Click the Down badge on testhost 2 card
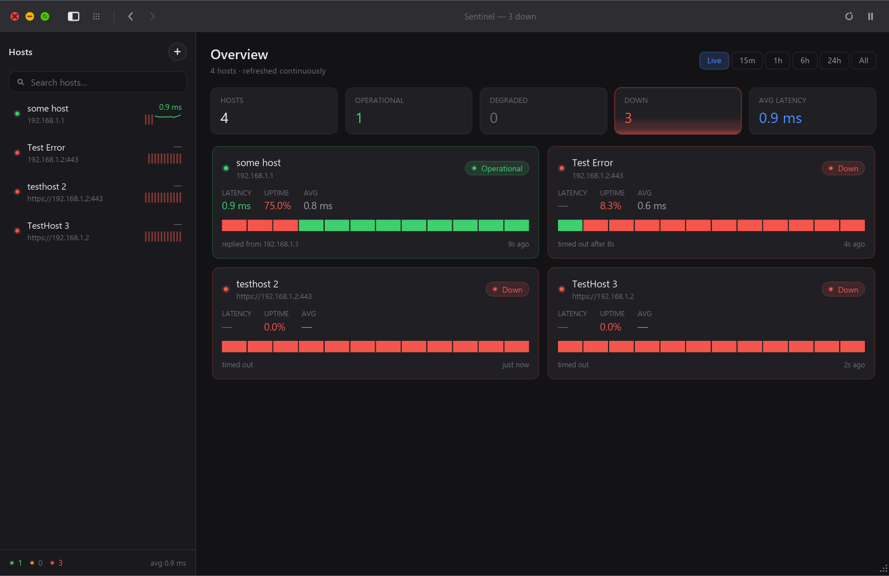Viewport: 889px width, 576px height. pos(507,290)
